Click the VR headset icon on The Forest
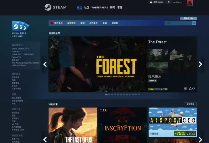 pos(194,88)
